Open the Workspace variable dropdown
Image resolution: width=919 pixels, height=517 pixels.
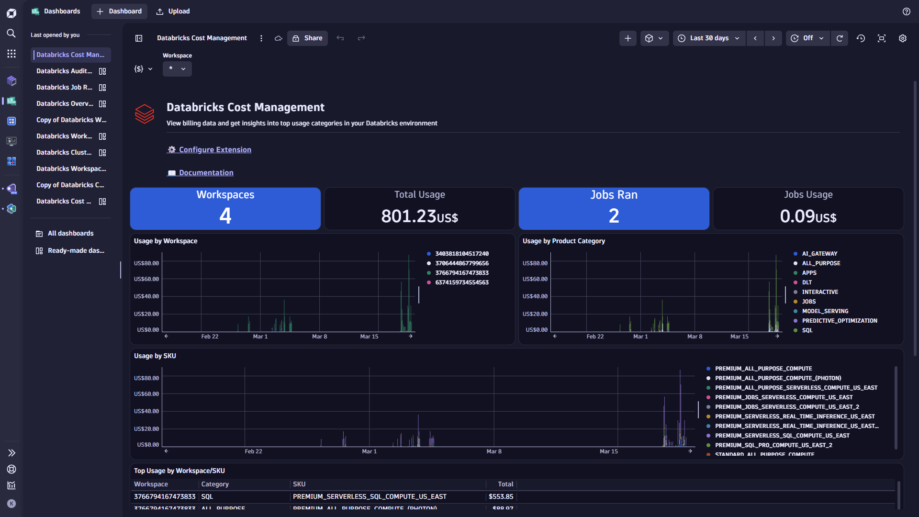pos(177,68)
